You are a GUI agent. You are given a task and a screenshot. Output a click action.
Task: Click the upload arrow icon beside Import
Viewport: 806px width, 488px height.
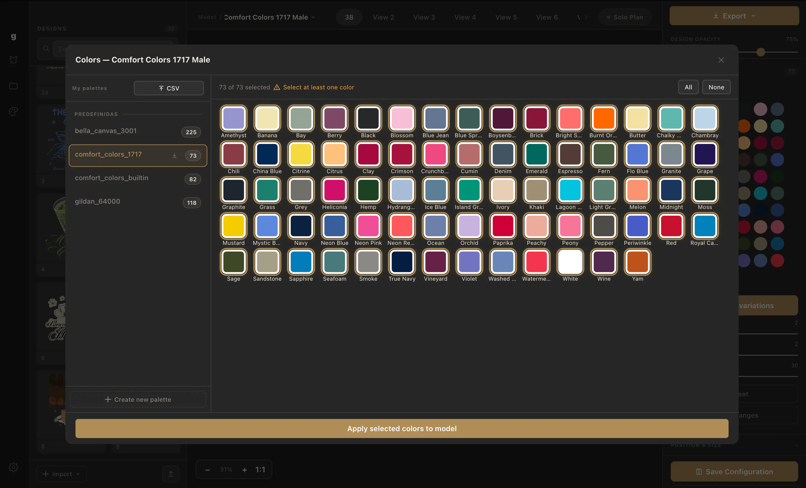[x=171, y=474]
